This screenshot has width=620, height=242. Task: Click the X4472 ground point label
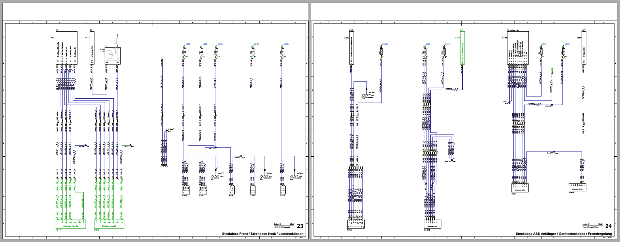point(221,173)
